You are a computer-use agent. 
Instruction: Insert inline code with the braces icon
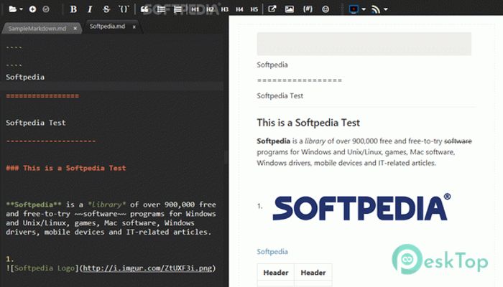point(124,9)
